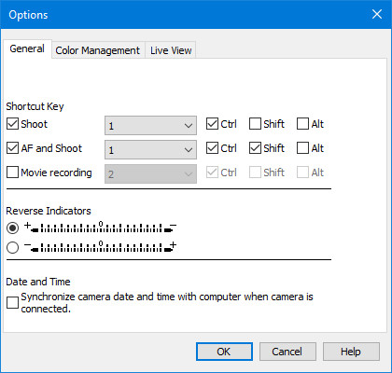This screenshot has height=373, width=392.
Task: Uncheck the Shoot shortcut checkbox
Action: [x=12, y=124]
